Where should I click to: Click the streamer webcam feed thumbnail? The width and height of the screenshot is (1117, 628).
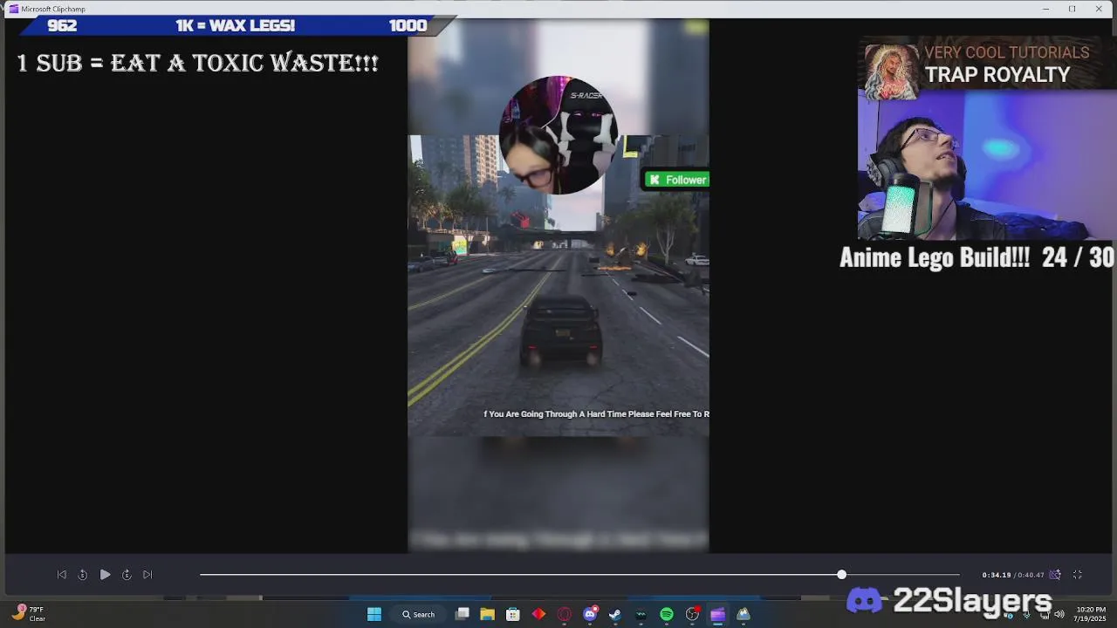[986, 166]
